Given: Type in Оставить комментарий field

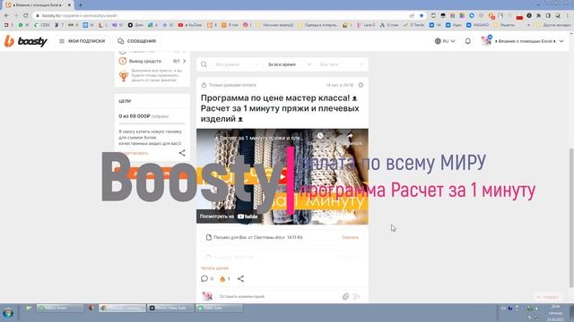Looking at the screenshot, I should click(x=278, y=296).
